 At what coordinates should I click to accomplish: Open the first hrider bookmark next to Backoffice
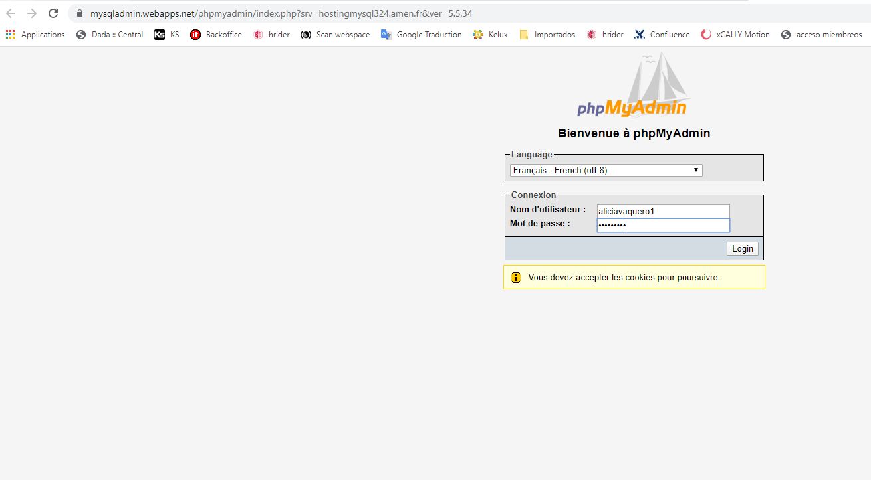point(271,35)
